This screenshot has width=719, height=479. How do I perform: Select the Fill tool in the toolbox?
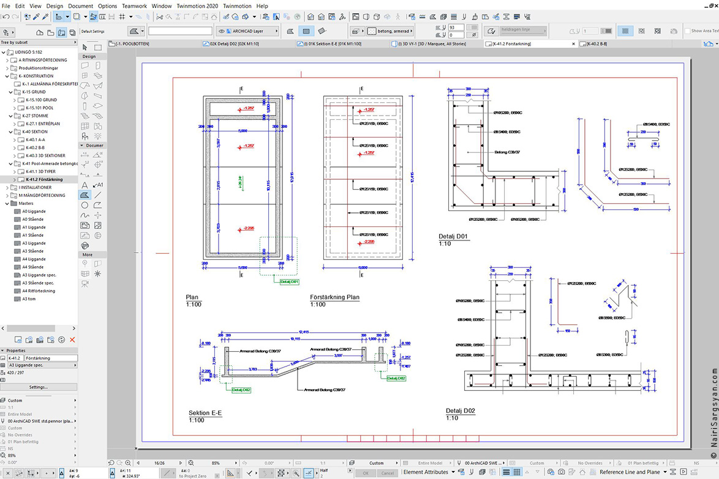coord(85,195)
